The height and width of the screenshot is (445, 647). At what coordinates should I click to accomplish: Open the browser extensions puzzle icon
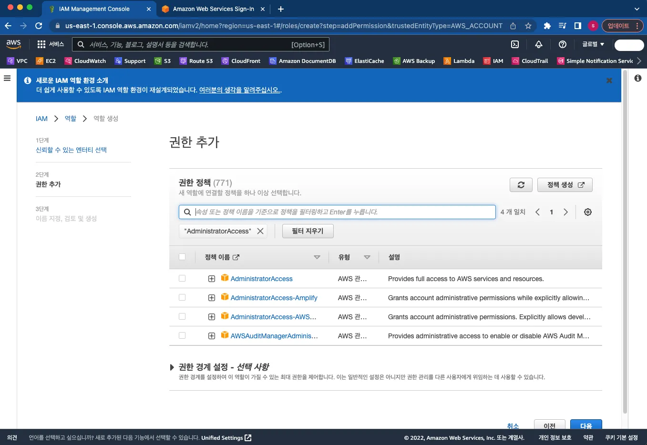(547, 26)
